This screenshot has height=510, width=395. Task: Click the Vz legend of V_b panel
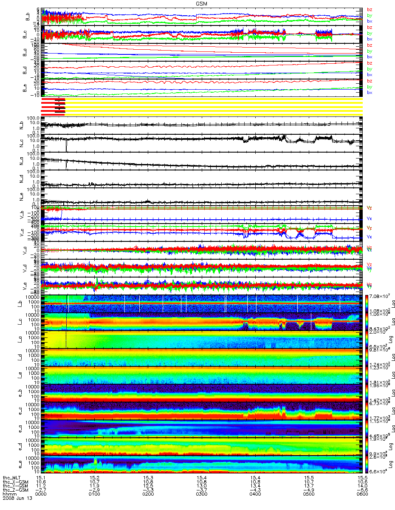pyautogui.click(x=370, y=208)
